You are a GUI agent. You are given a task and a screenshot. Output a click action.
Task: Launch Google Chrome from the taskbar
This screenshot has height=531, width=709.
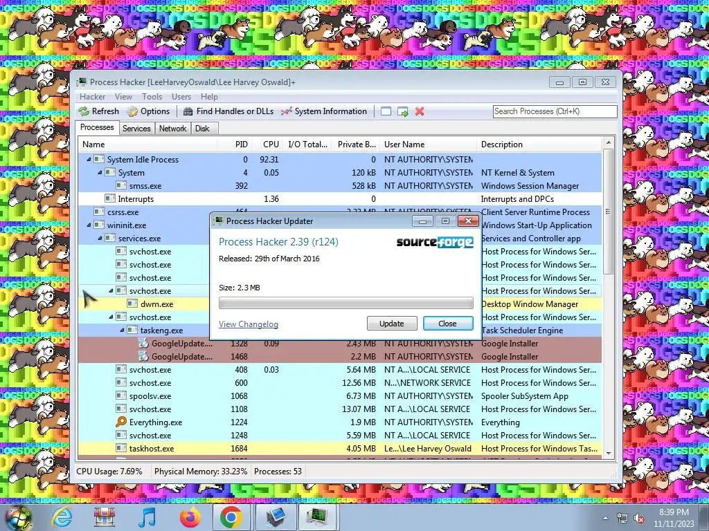[231, 517]
